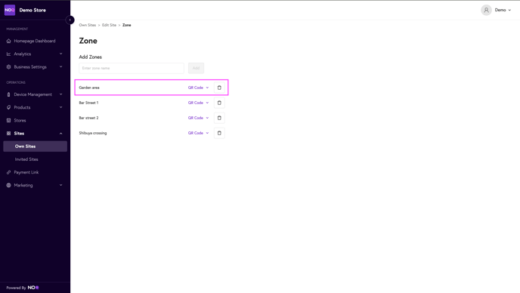Viewport: 520px width, 293px height.
Task: Remove Bar street 2 using trash icon
Action: point(219,118)
